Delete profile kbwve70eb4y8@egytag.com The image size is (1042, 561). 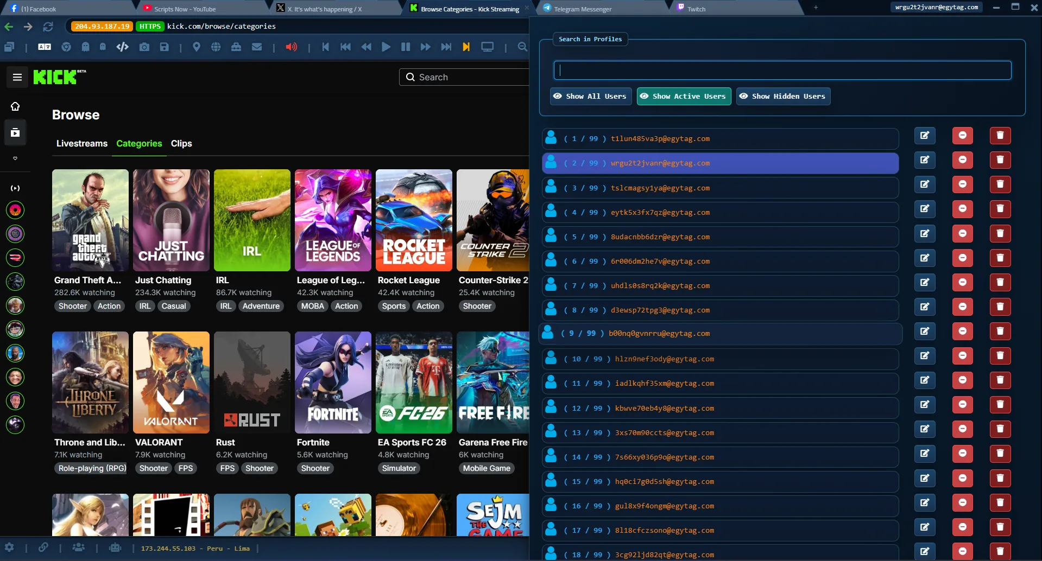[x=1000, y=404]
